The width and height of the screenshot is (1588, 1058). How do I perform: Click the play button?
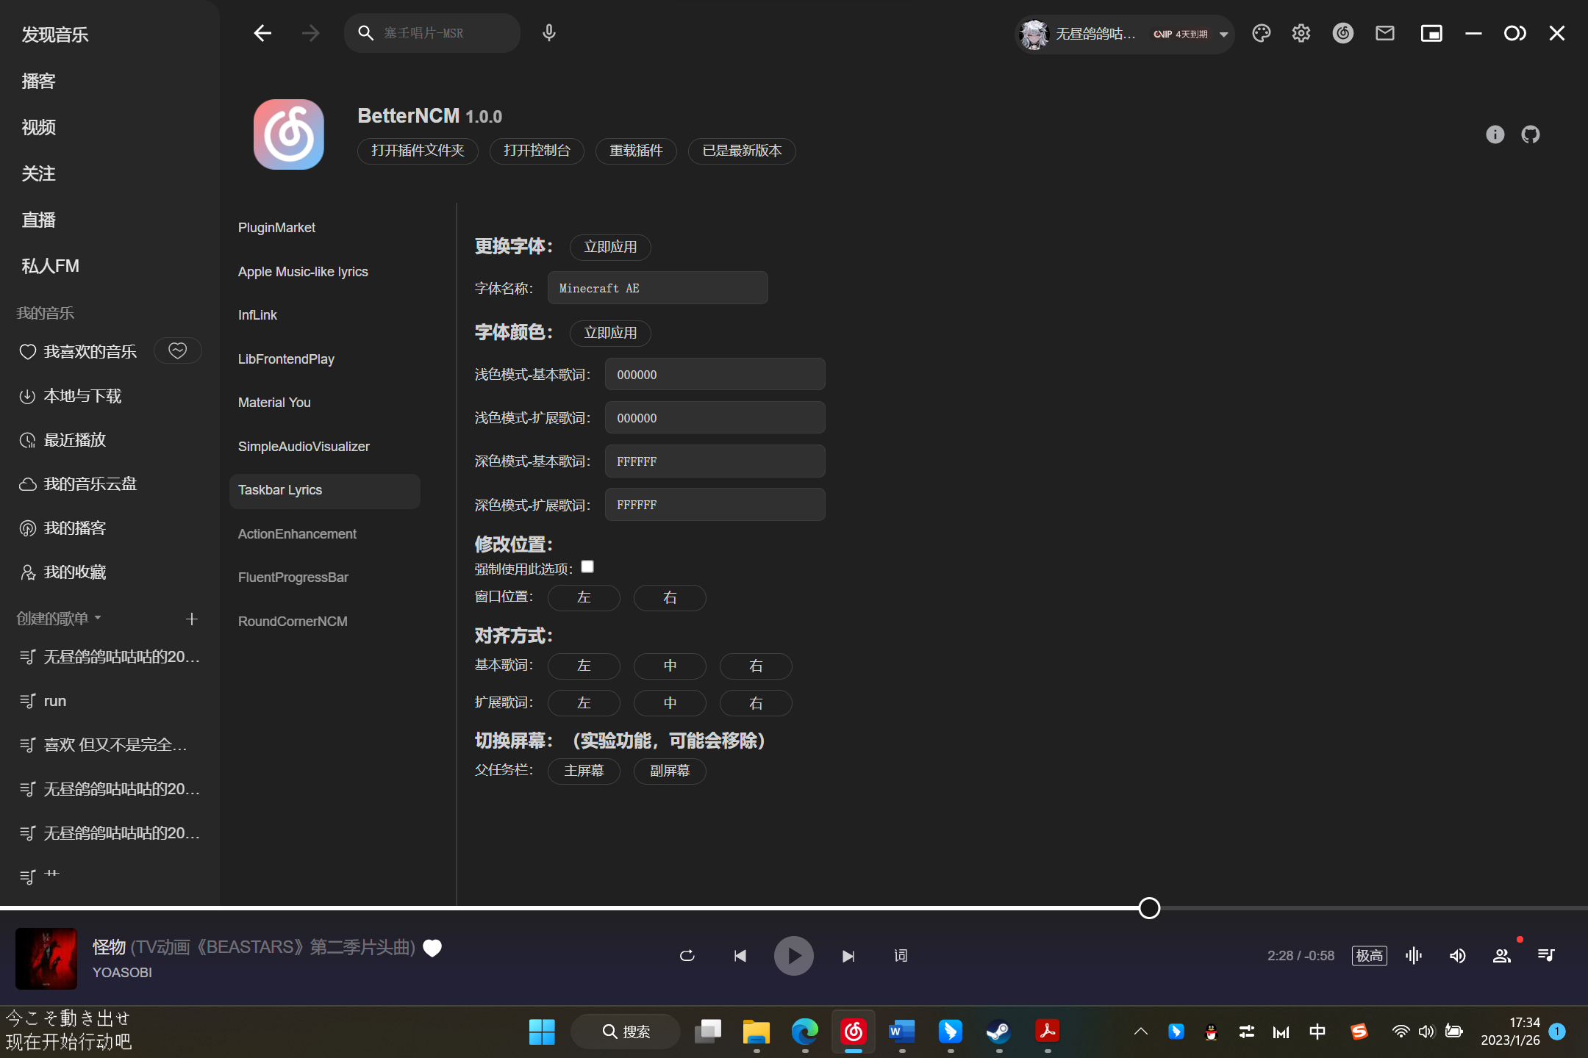[794, 956]
